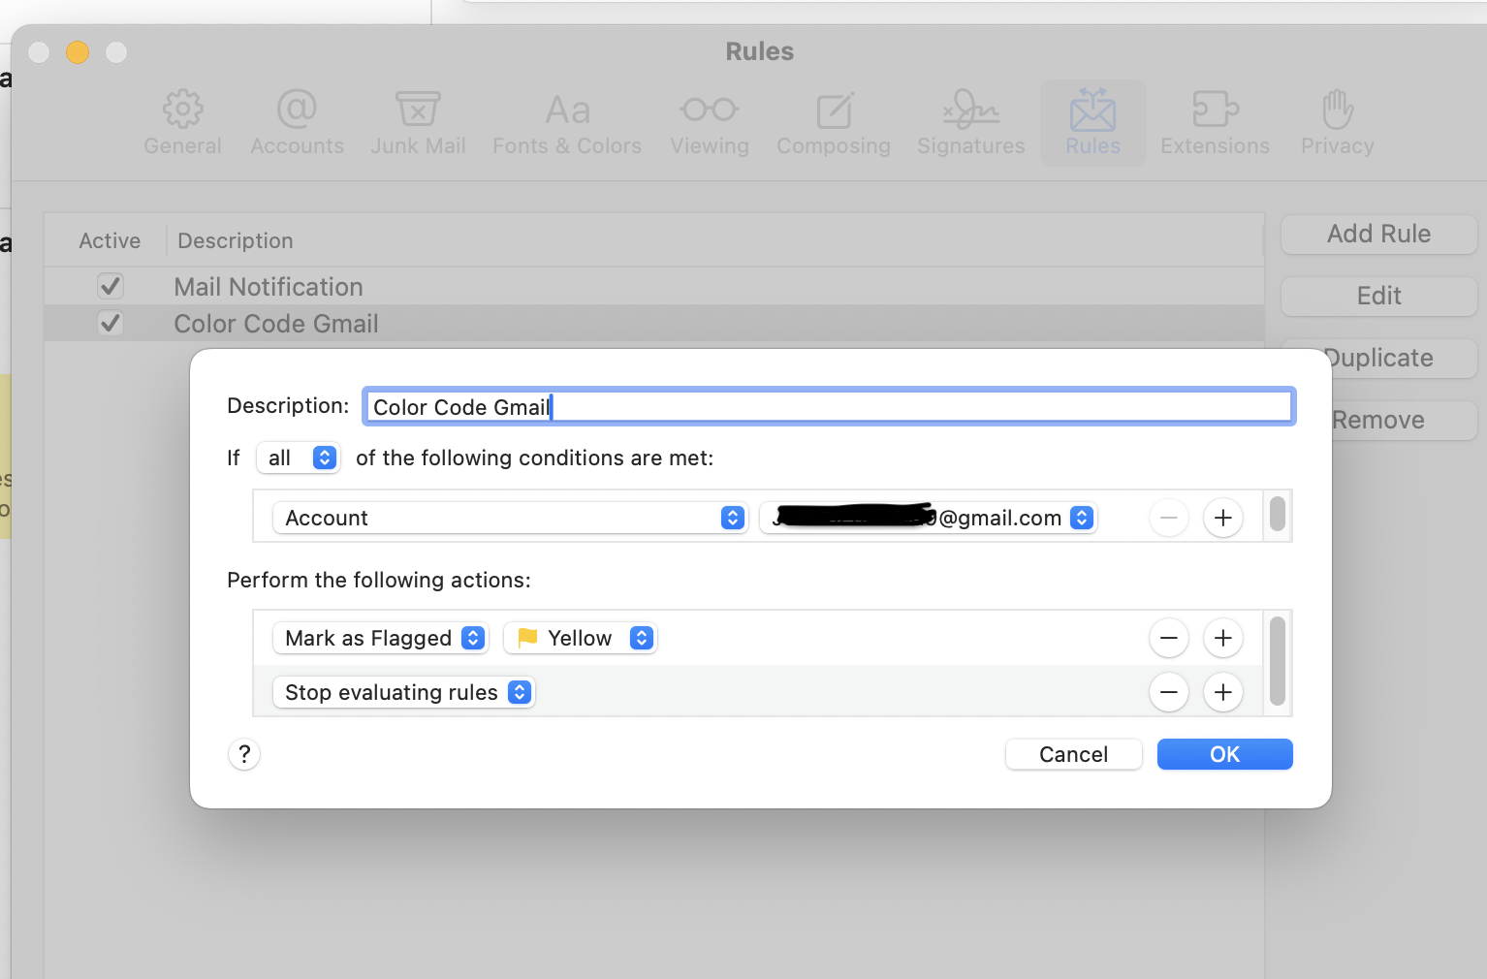
Task: Open the help question mark button
Action: pyautogui.click(x=243, y=754)
